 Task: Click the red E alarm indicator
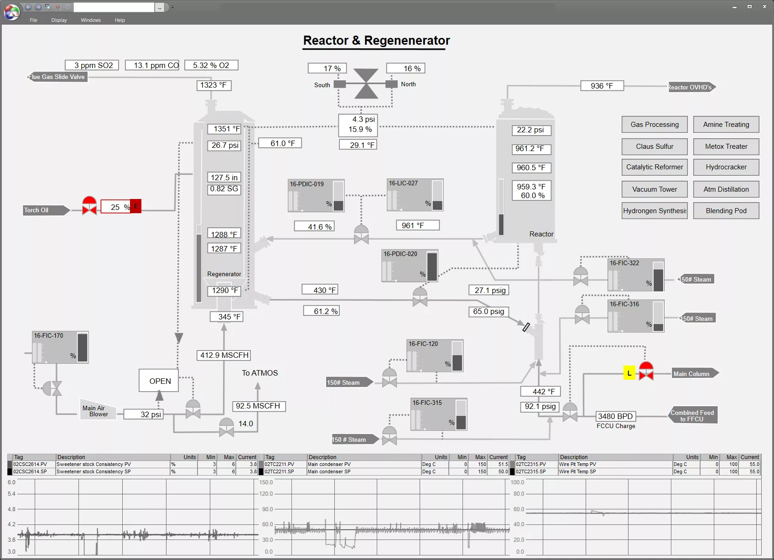click(x=135, y=206)
